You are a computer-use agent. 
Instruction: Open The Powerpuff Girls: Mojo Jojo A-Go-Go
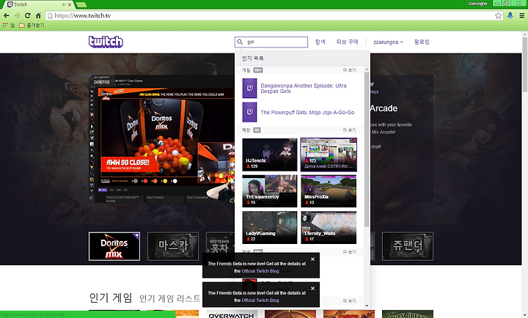point(307,112)
